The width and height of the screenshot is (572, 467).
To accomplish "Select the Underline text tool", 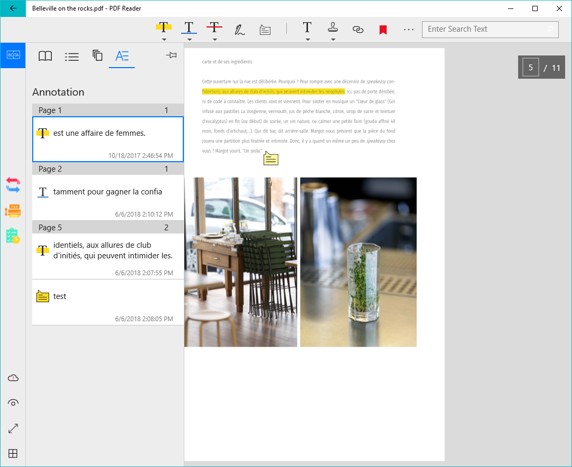I will 189,27.
